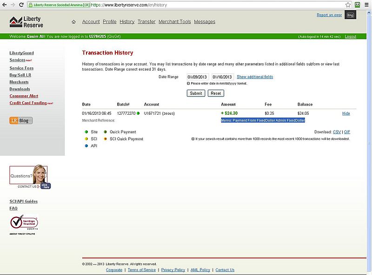Click the Submit button
This screenshot has width=372, height=275.
196,93
